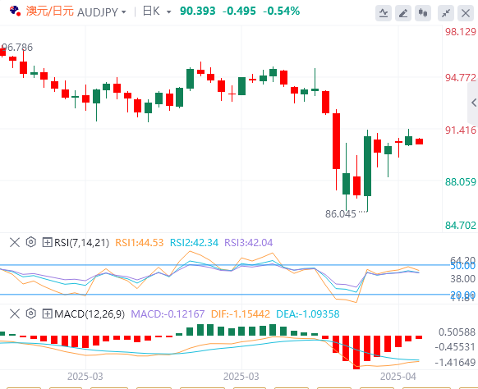The height and width of the screenshot is (389, 478).
Task: Click the MACD(12,26,9) label
Action: (90, 314)
